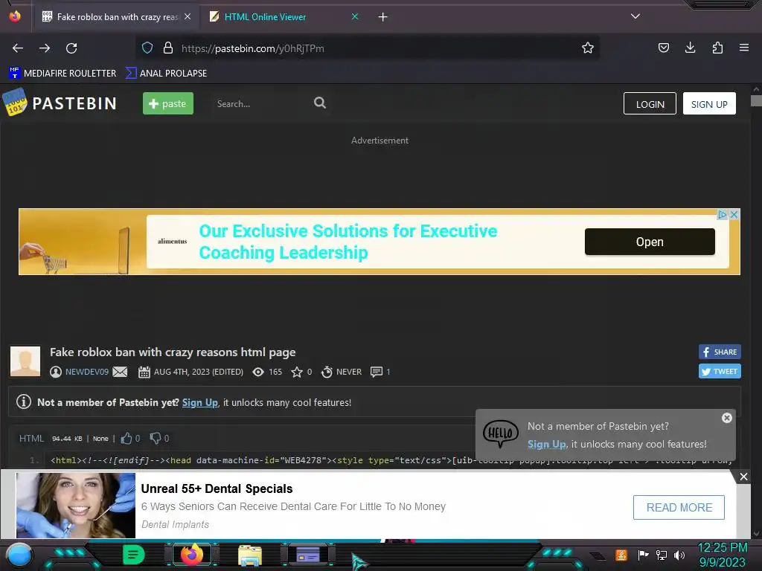Image resolution: width=762 pixels, height=571 pixels.
Task: Click the Pastebin logo
Action: coord(60,103)
